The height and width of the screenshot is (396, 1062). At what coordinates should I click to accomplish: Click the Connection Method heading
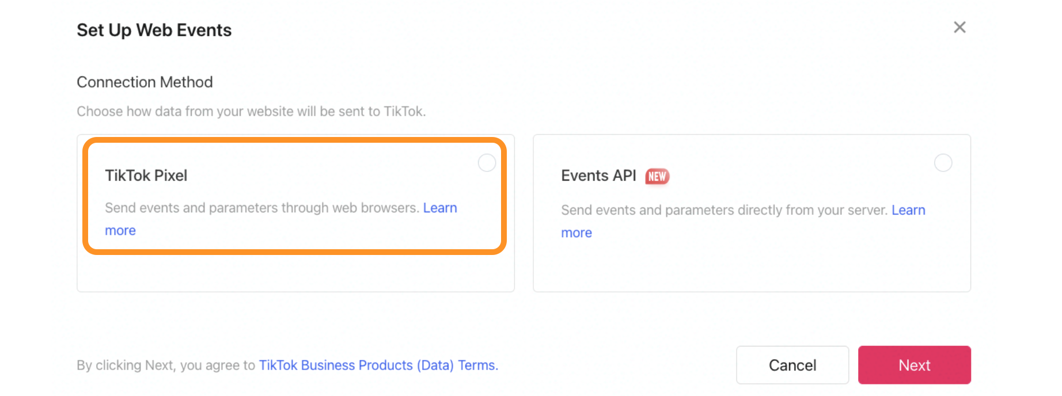pos(145,82)
